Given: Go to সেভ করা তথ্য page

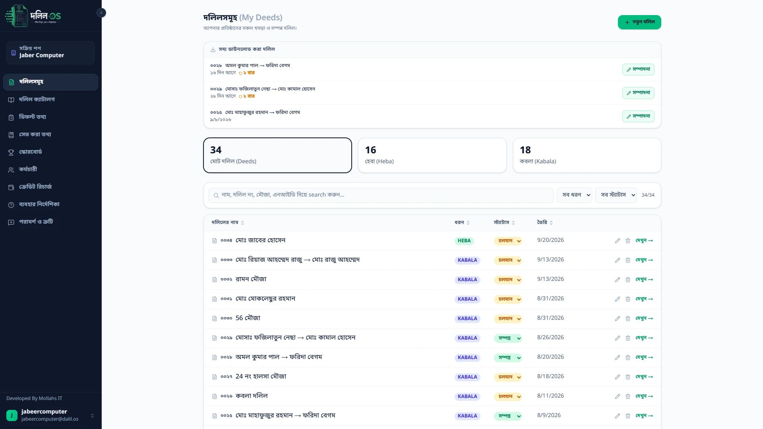Looking at the screenshot, I should click(50, 134).
